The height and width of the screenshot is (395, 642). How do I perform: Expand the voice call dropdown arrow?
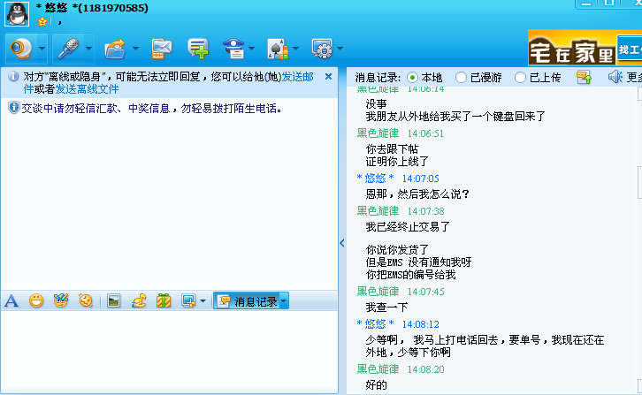88,49
